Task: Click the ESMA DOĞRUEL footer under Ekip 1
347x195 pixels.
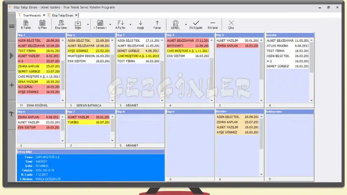Action: coord(37,105)
